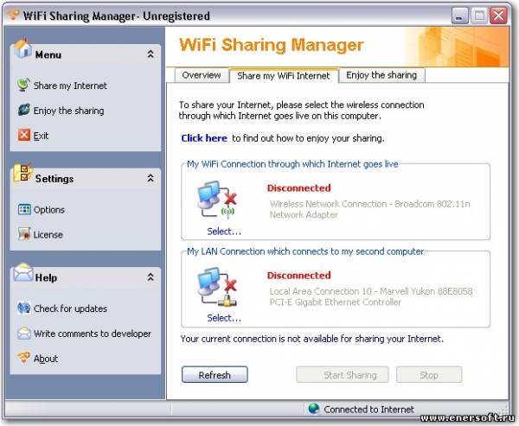This screenshot has width=519, height=426.
Task: Open License under Settings
Action: click(x=48, y=234)
